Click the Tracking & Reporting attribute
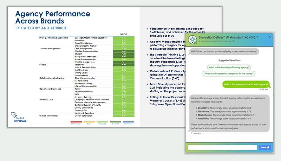281x161 pixels. pos(84,113)
